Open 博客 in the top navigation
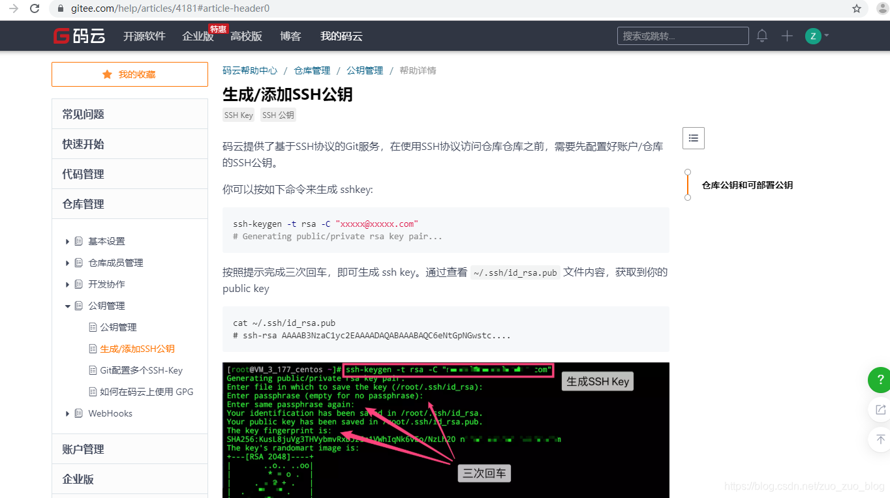This screenshot has width=890, height=498. coord(290,36)
